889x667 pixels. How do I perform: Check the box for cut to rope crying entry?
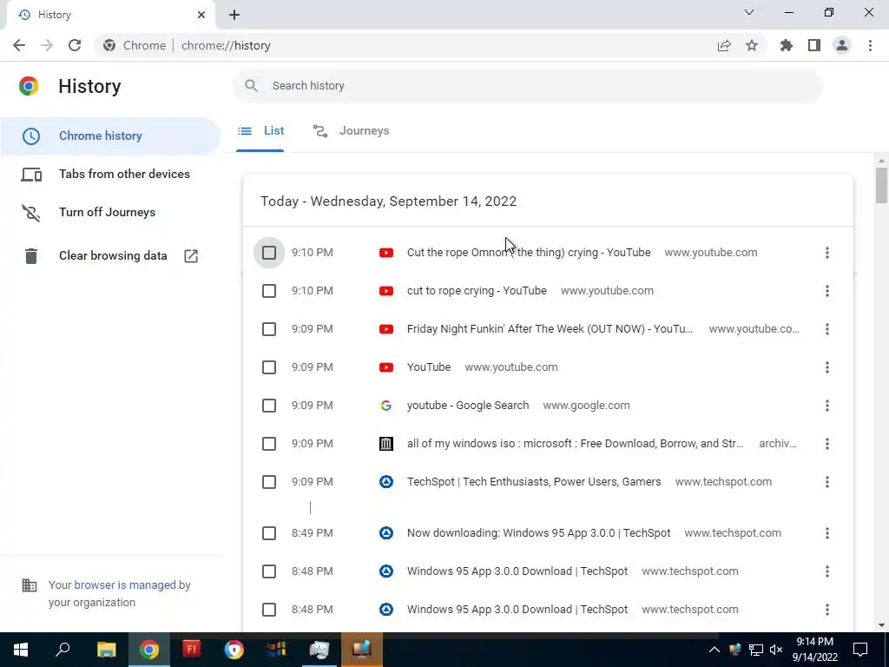[x=269, y=291]
